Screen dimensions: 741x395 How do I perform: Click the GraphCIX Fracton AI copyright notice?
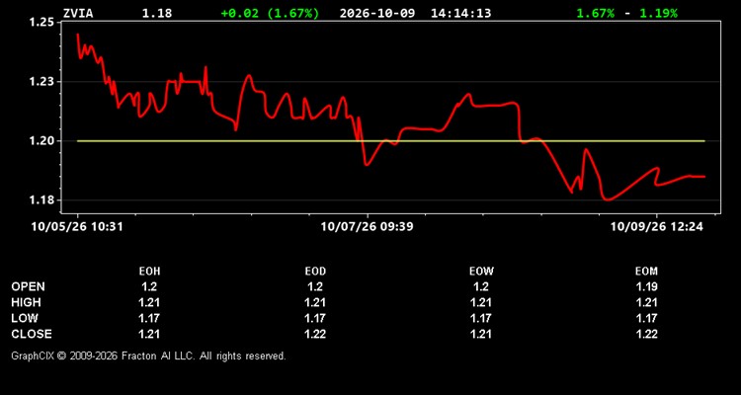coord(148,355)
